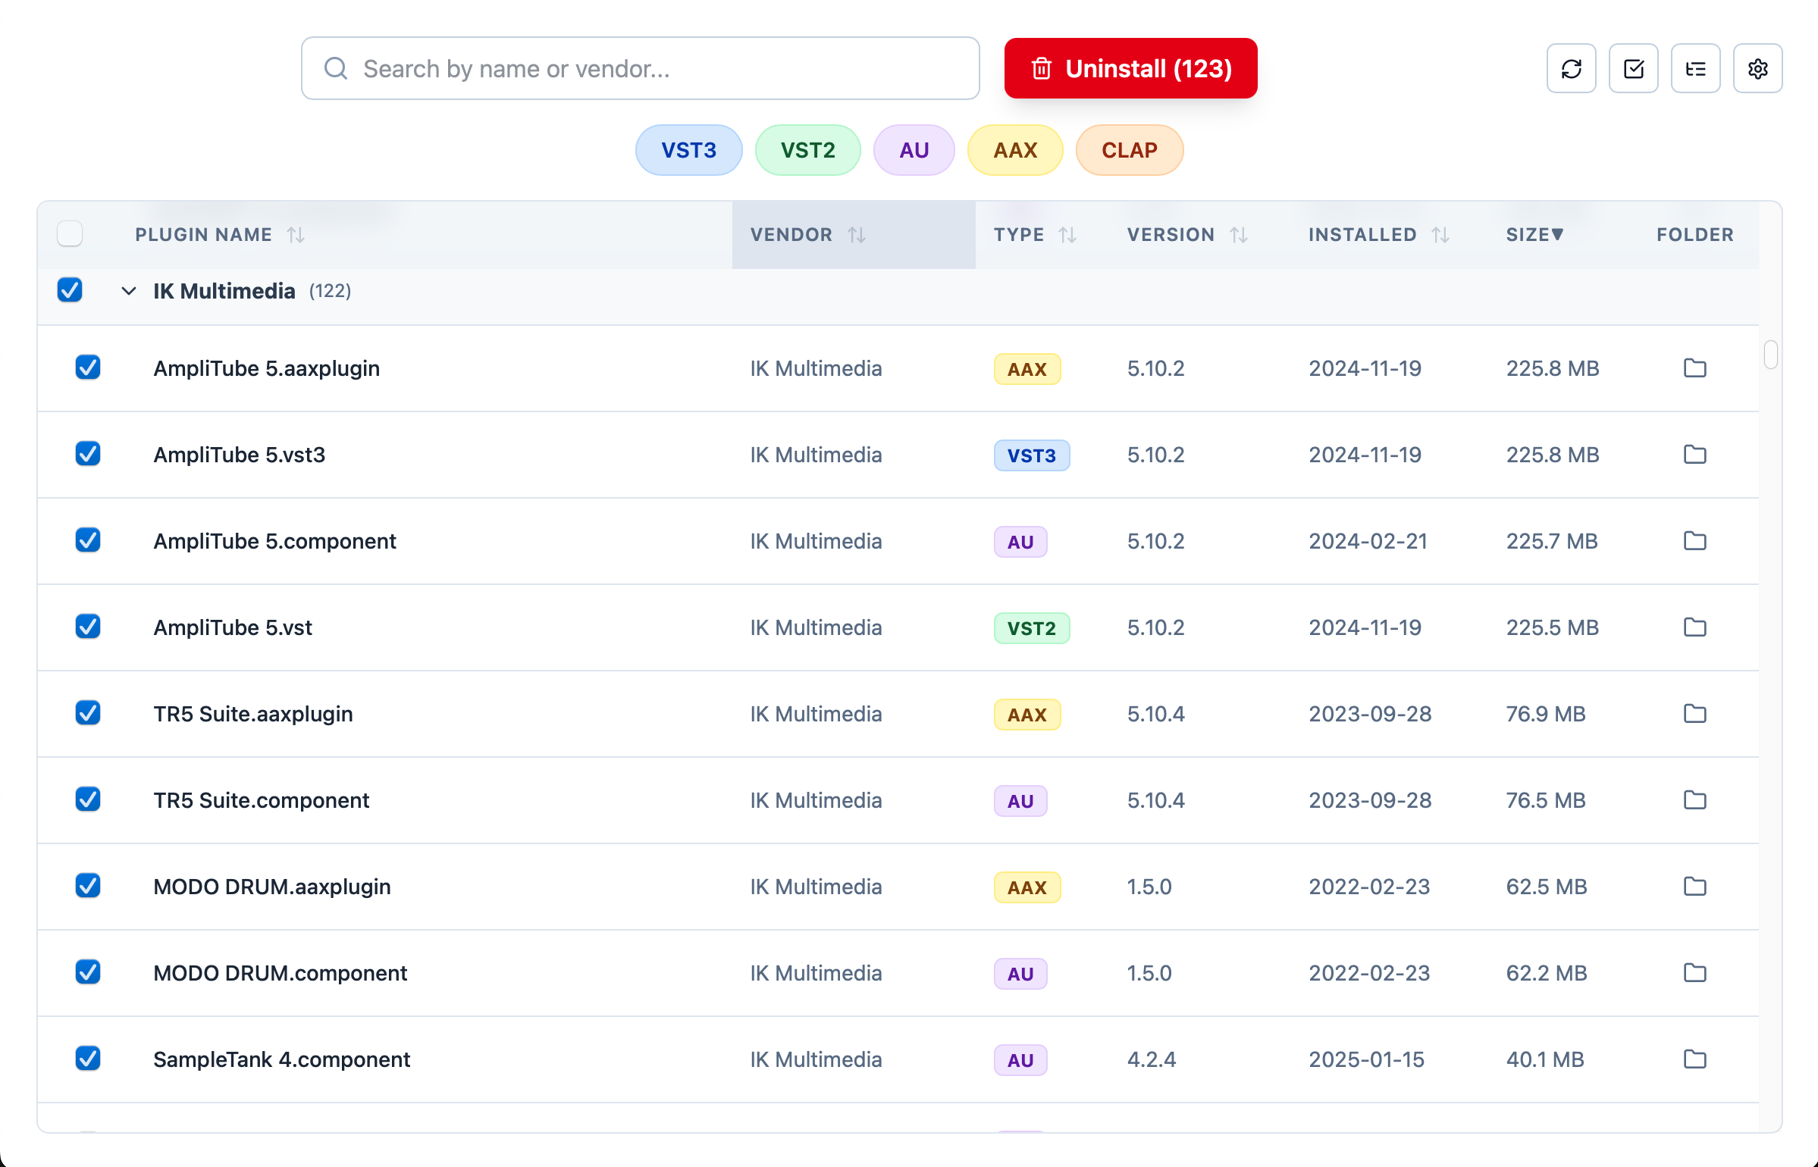This screenshot has height=1167, width=1818.
Task: Click the table vertical scrollbar thumb
Action: (x=1770, y=354)
